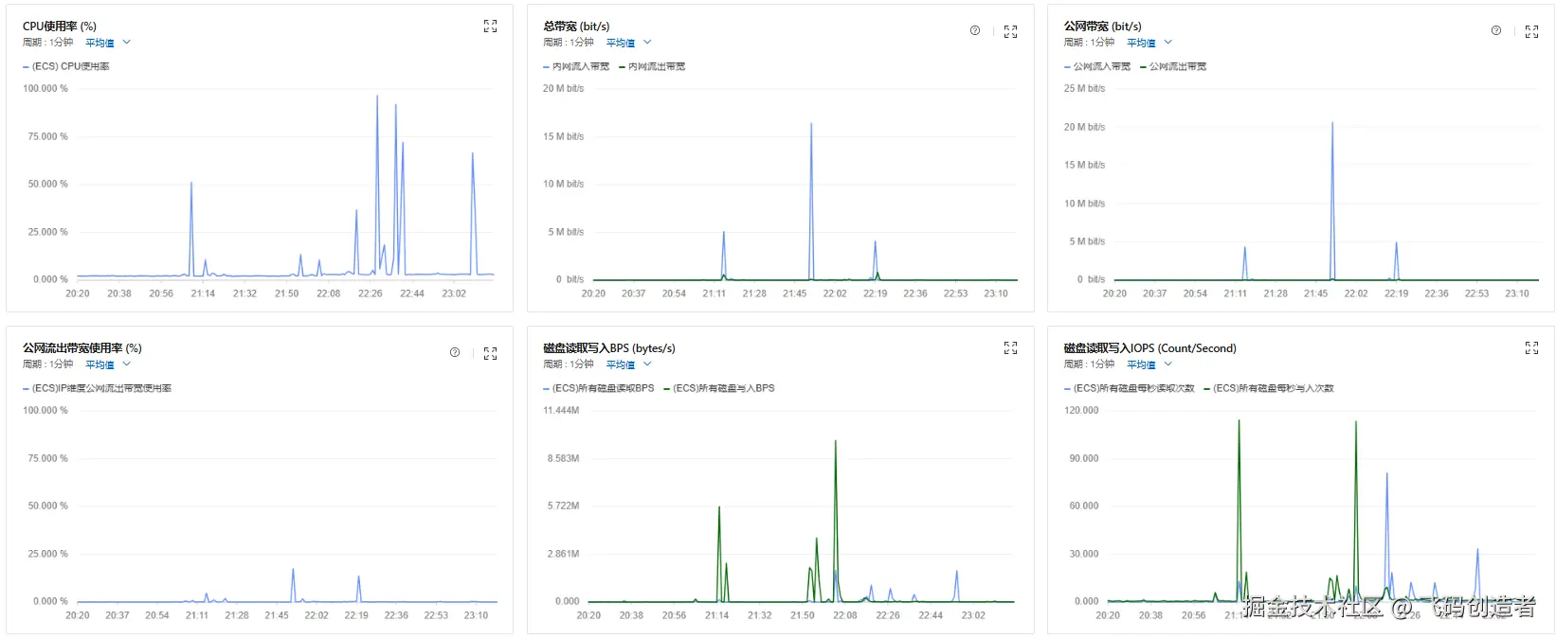The width and height of the screenshot is (1556, 639).
Task: Toggle the 内网流入带宽 legend series
Action: [x=576, y=66]
